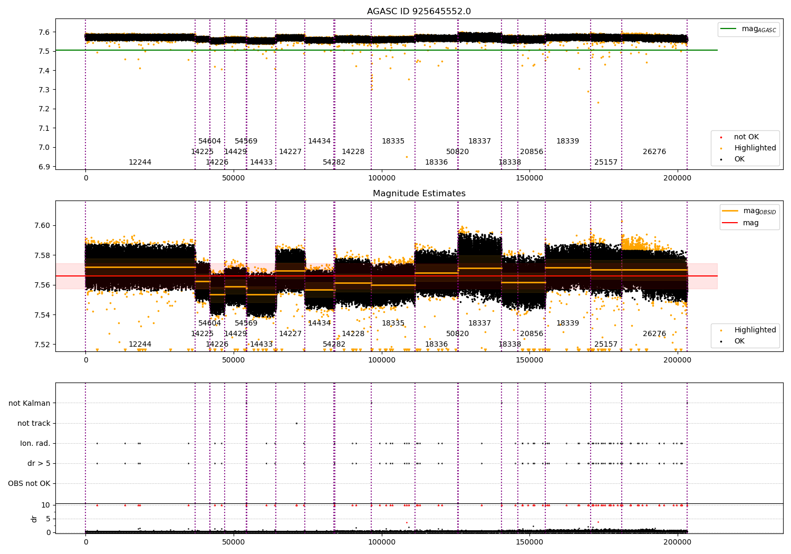Click obsid label 54282 in top plot

[334, 163]
